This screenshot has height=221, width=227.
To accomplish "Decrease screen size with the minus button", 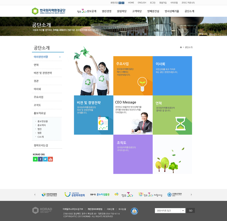I will click(123, 3).
